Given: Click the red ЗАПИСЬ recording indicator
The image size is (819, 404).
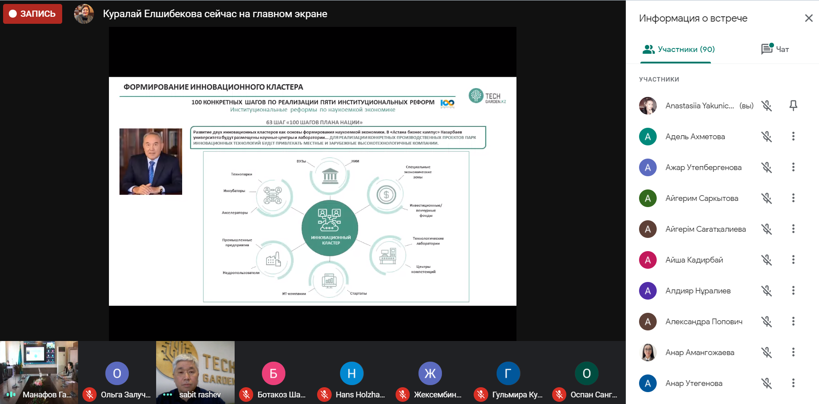Looking at the screenshot, I should tap(33, 14).
